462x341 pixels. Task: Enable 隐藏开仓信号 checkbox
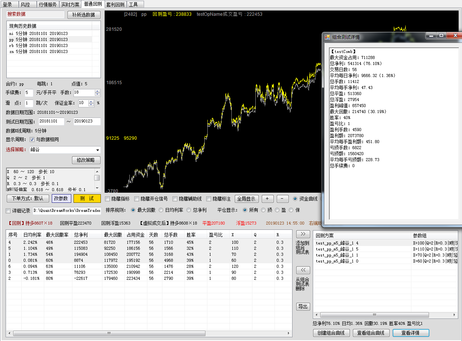click(x=137, y=199)
